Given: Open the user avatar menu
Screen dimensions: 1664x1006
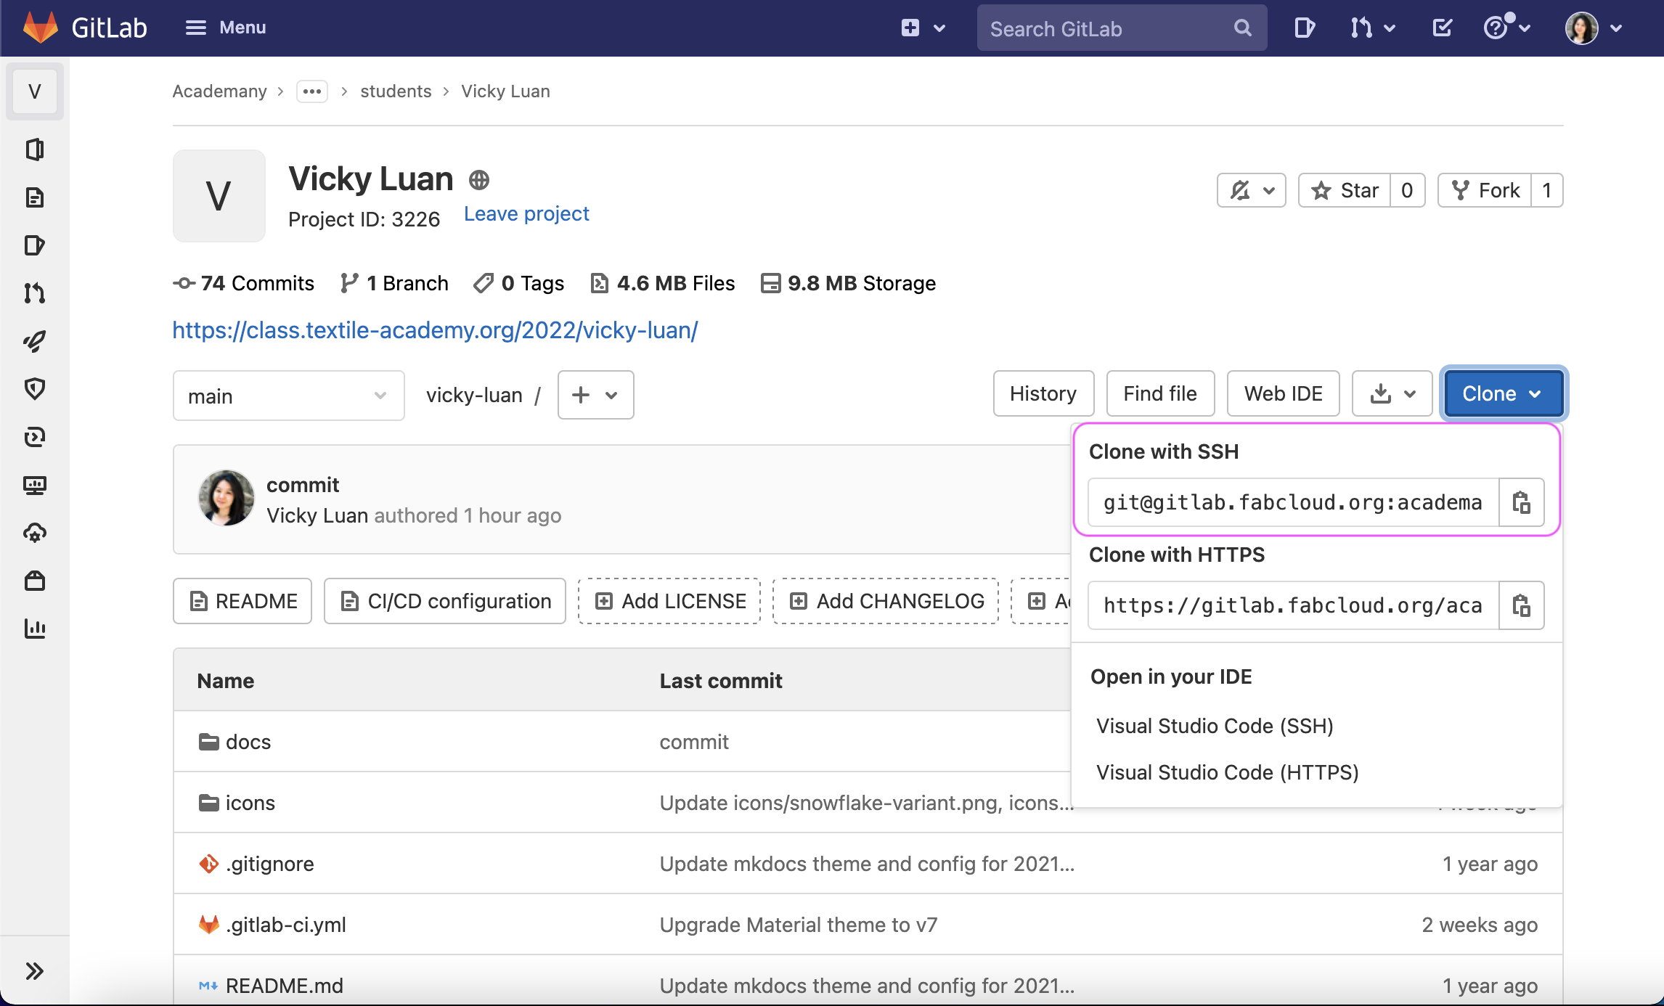Looking at the screenshot, I should pos(1594,28).
